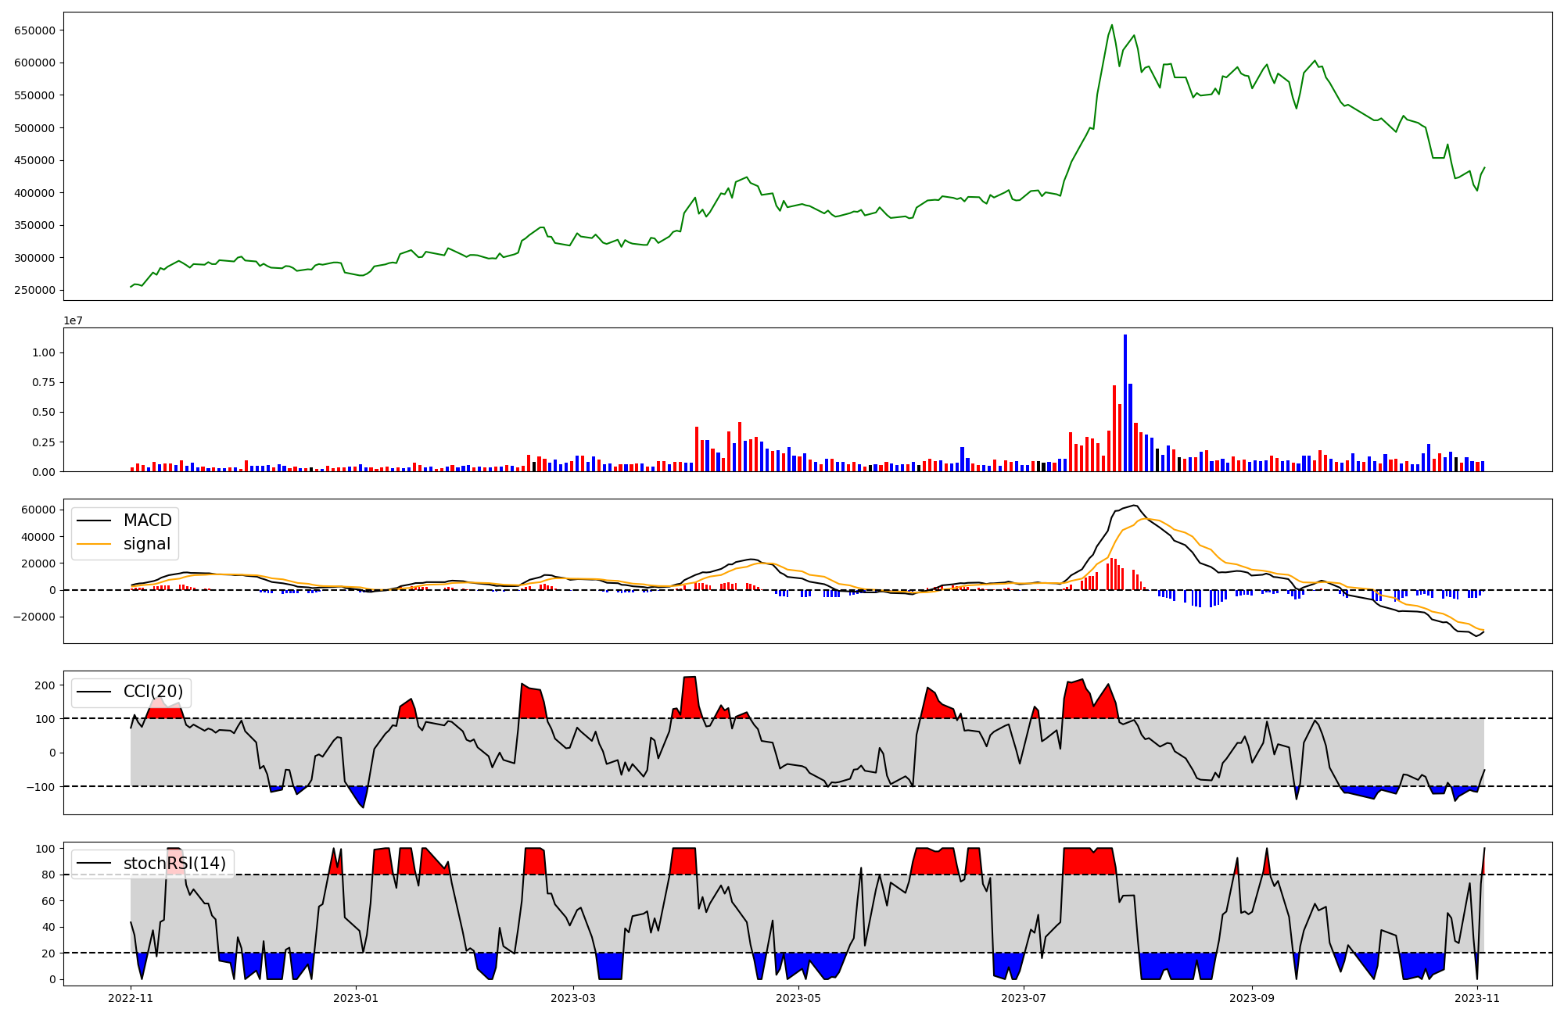Select the CCI(20) legend label
Viewport: 1564px width, 1016px height.
pos(153,692)
